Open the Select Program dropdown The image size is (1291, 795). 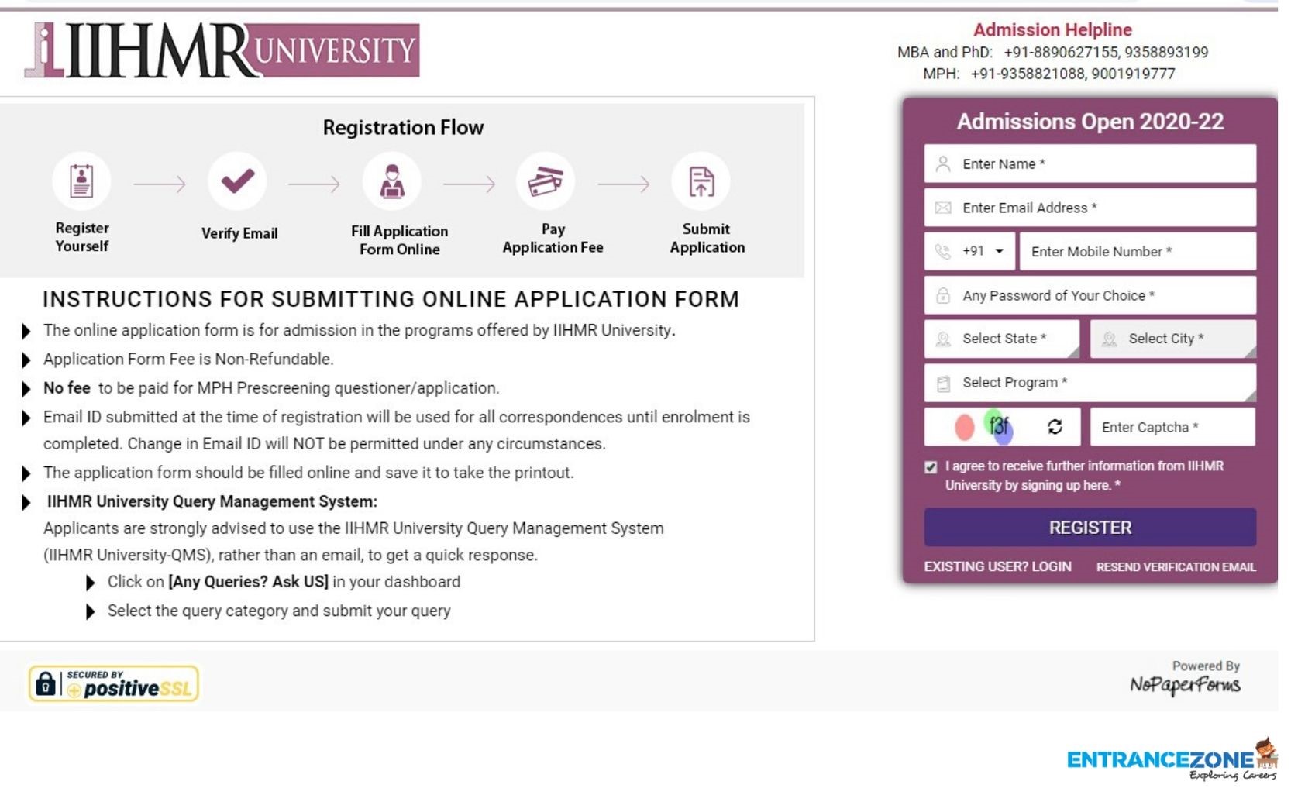point(1090,383)
